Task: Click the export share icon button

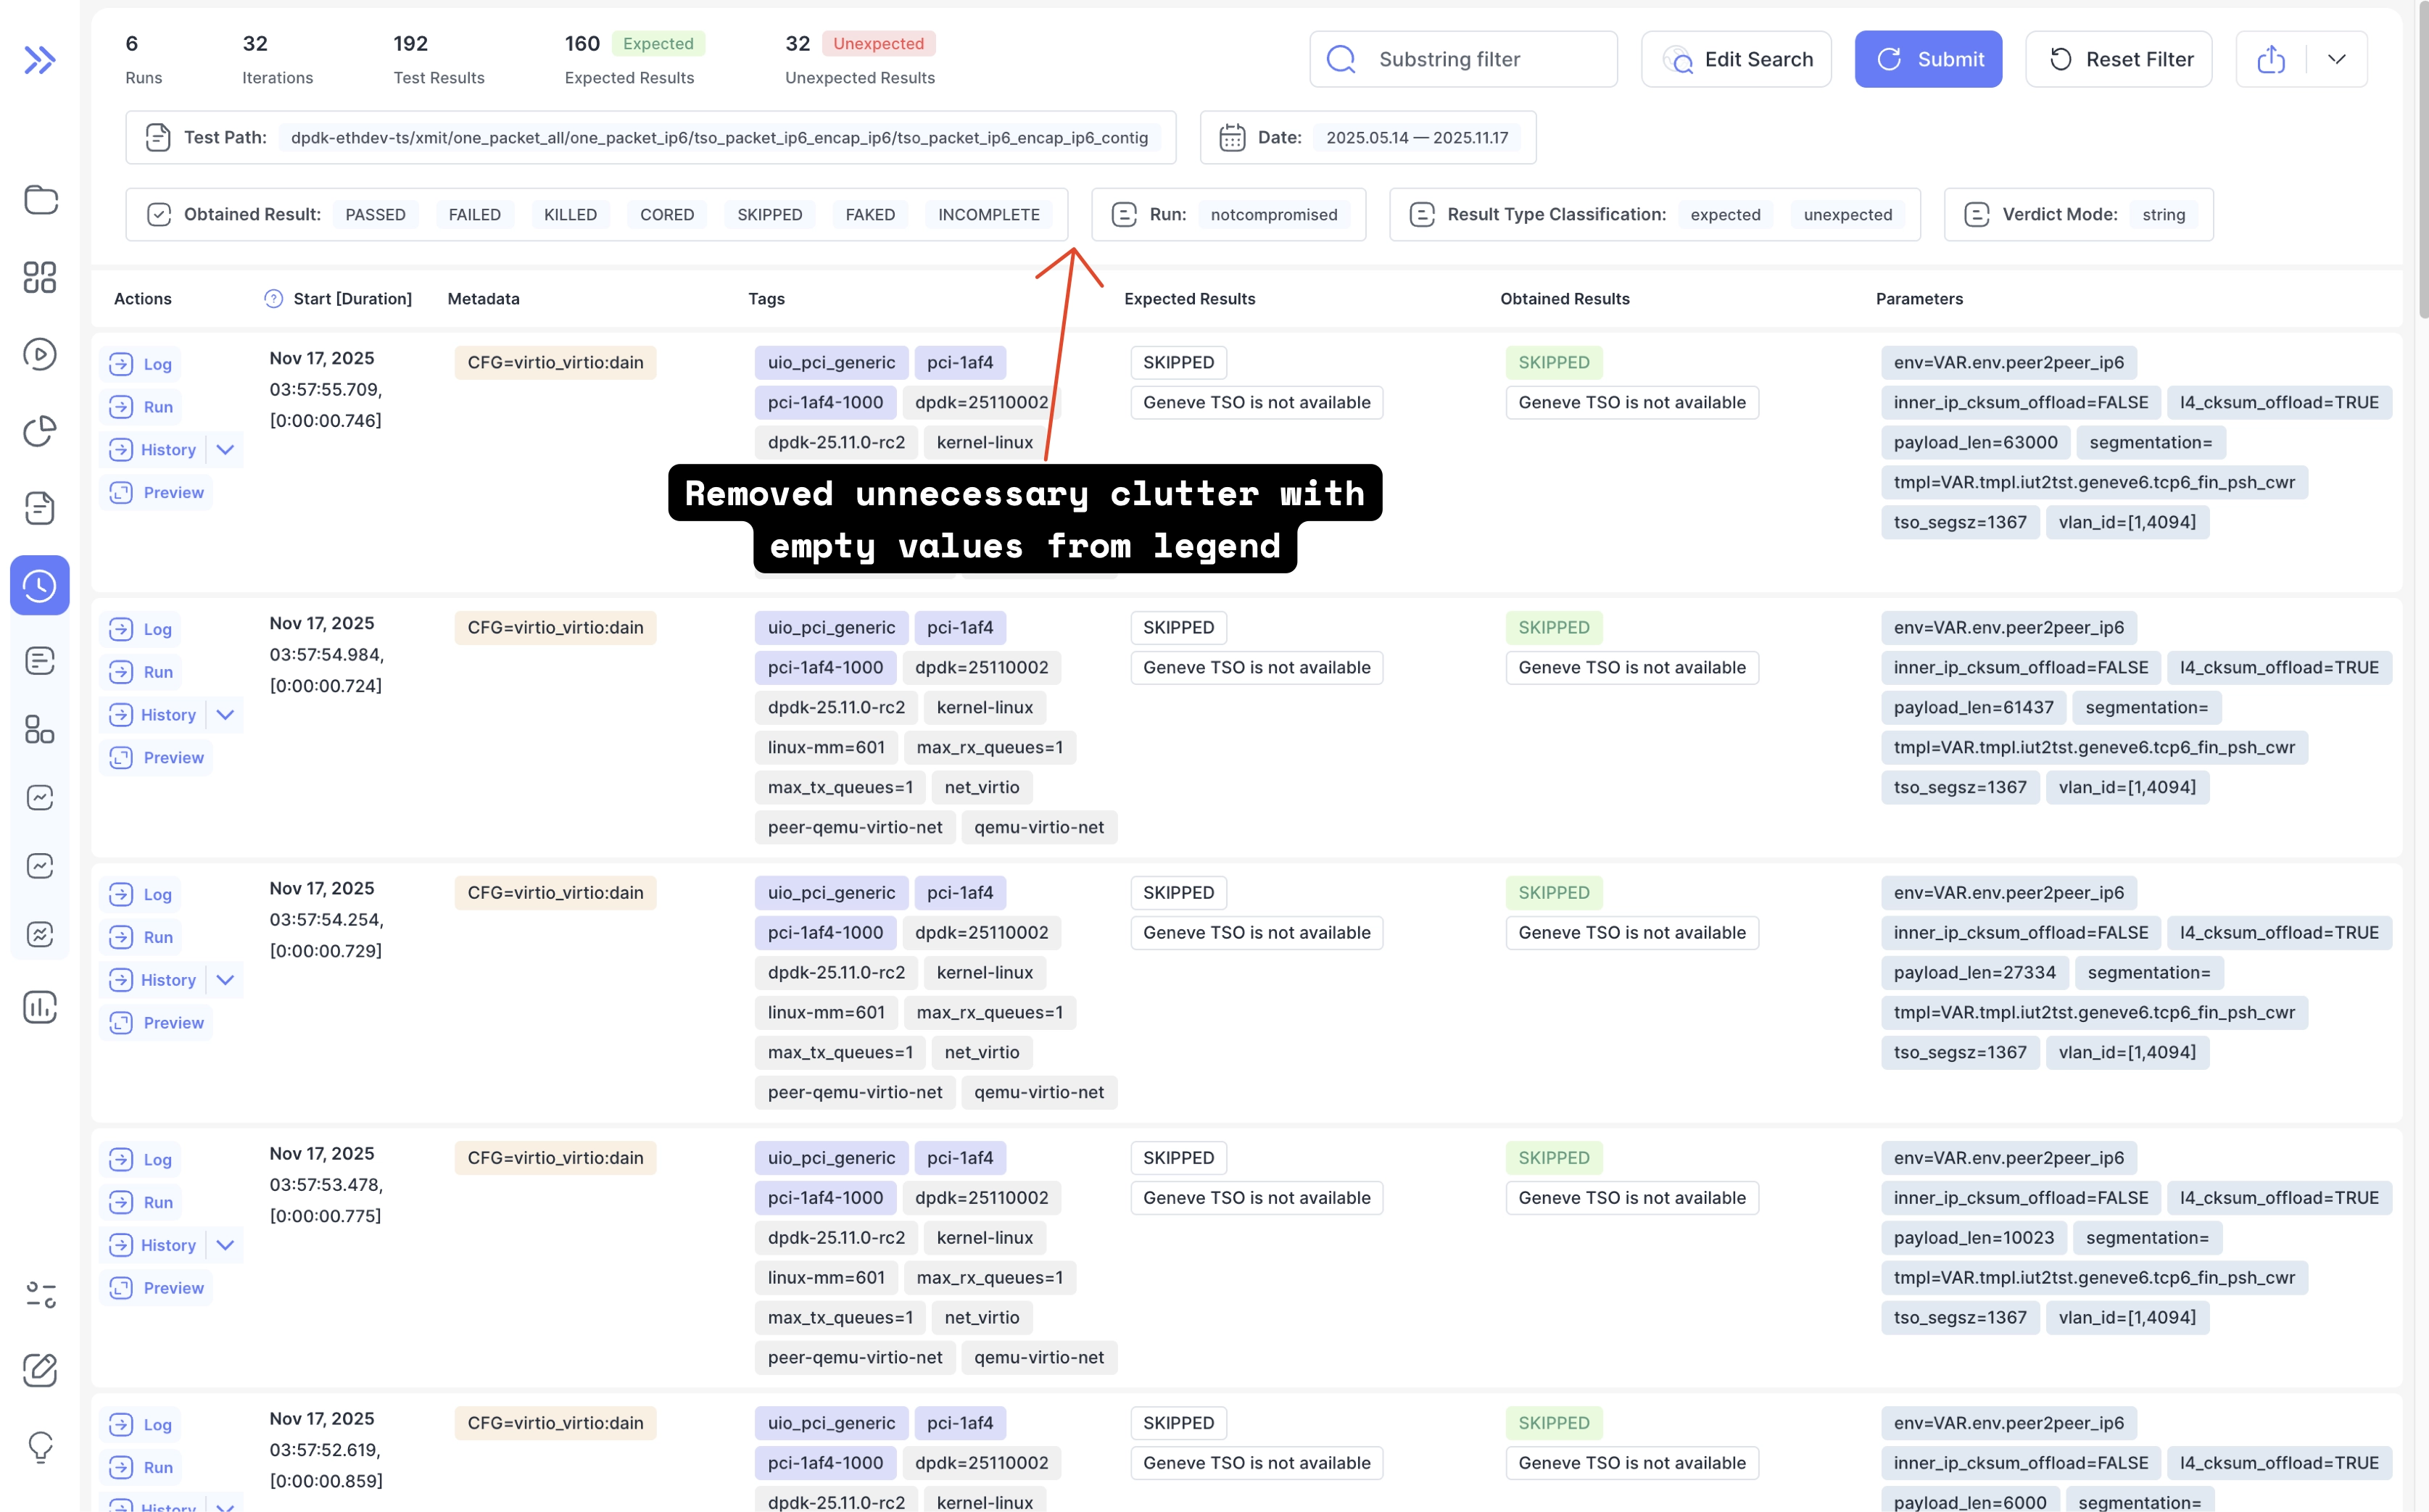Action: coord(2271,60)
